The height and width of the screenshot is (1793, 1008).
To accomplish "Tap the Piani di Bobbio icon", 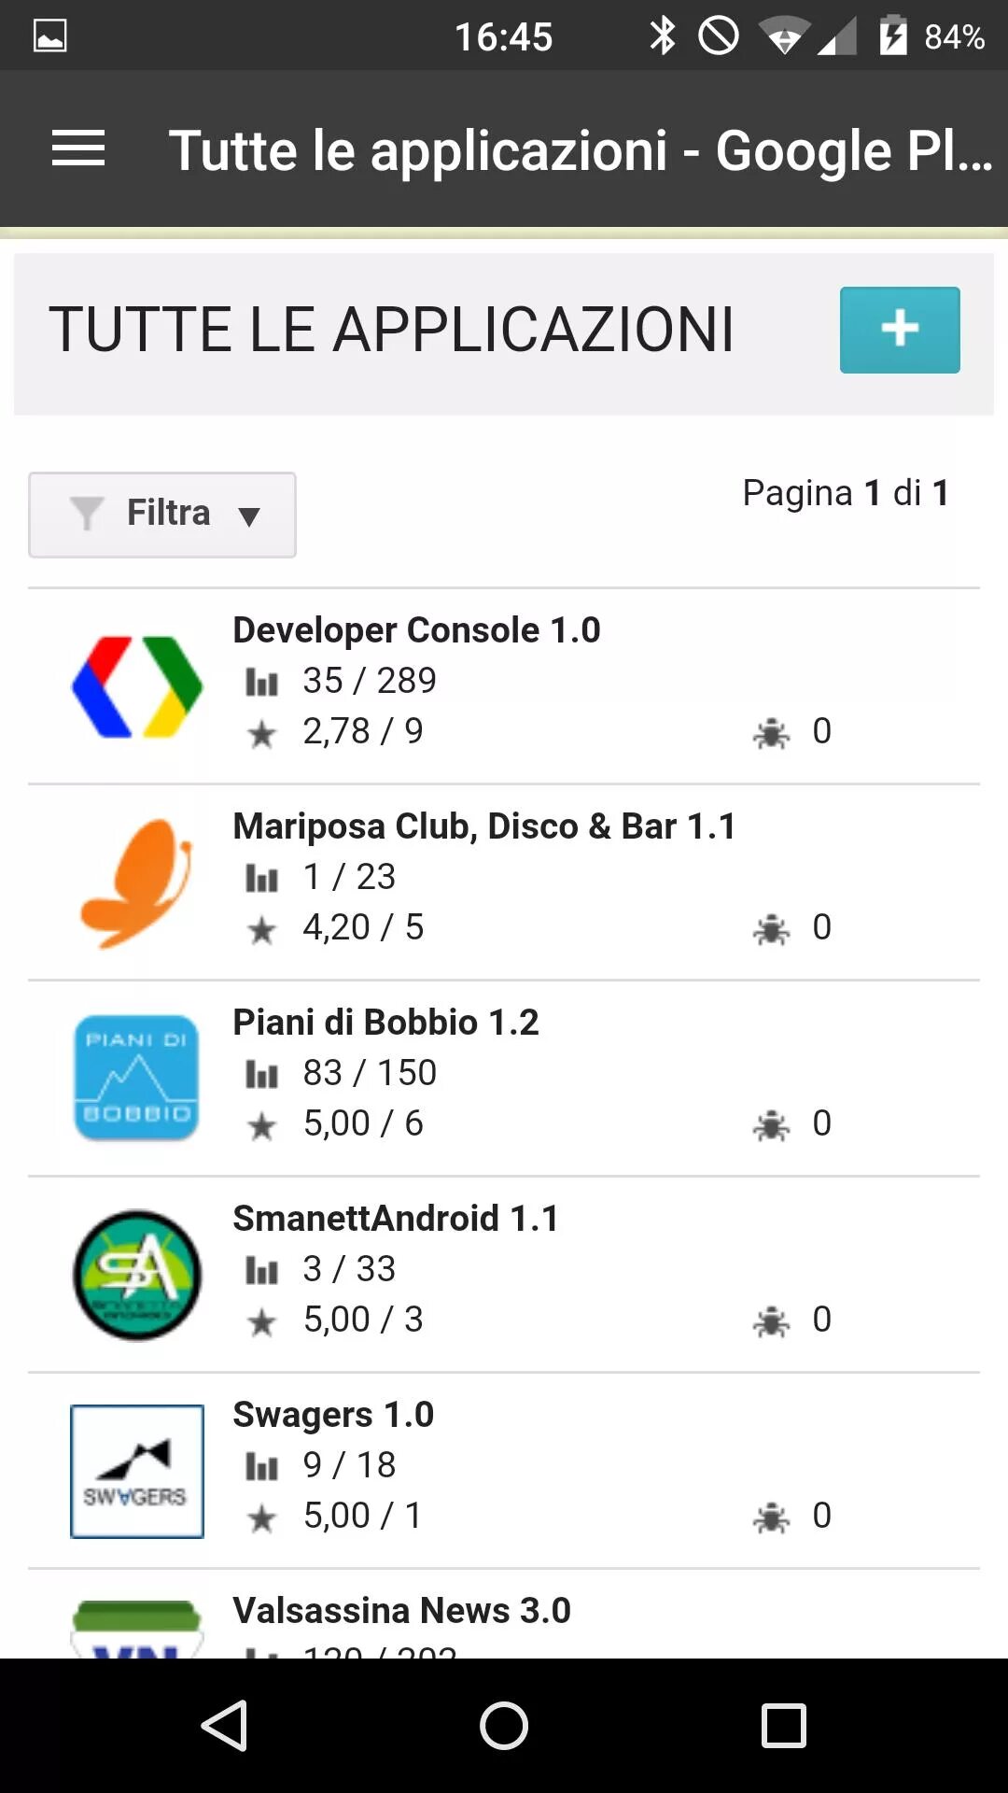I will pos(137,1079).
